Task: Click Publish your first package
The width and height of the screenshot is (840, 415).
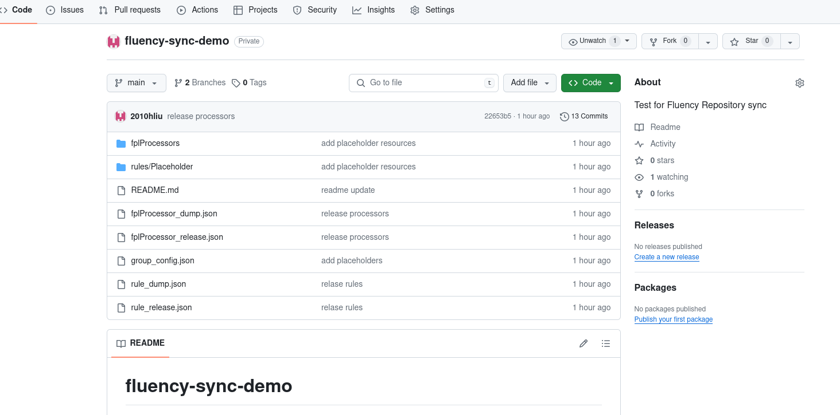Action: click(x=674, y=319)
